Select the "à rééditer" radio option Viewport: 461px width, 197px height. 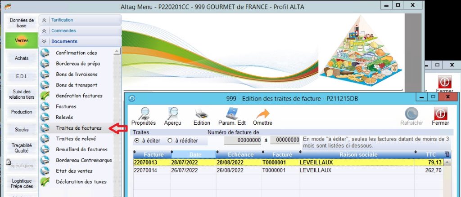click(x=170, y=140)
